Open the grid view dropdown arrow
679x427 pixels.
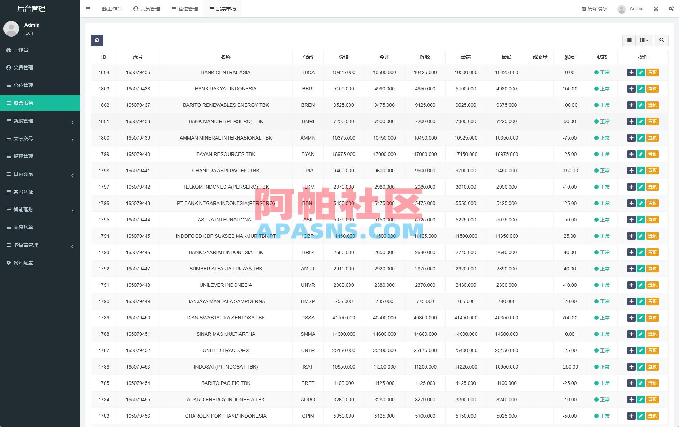point(648,40)
